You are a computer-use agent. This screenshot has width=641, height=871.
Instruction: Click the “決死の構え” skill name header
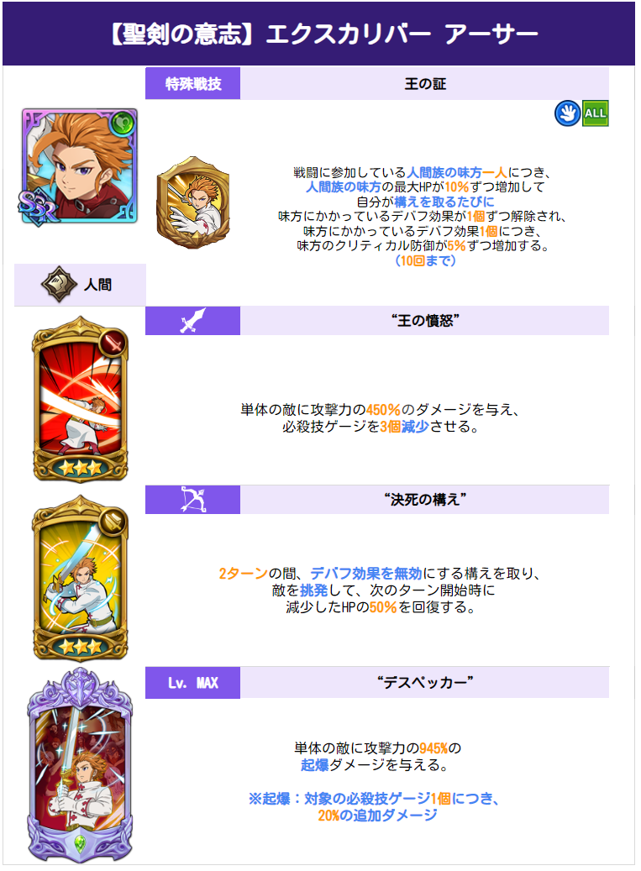pos(425,500)
